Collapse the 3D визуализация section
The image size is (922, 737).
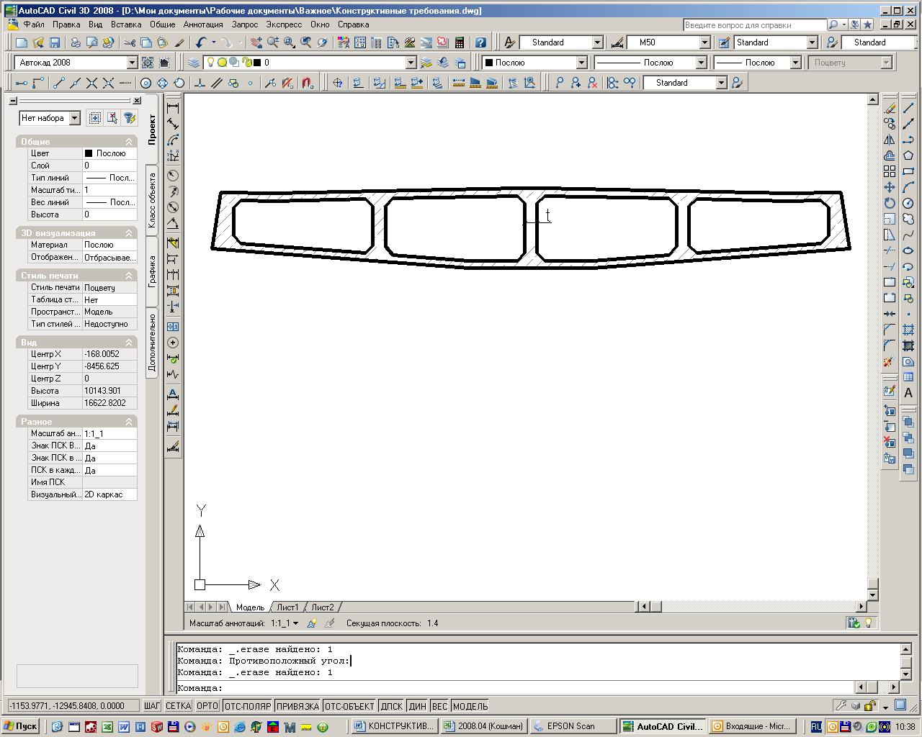[130, 233]
